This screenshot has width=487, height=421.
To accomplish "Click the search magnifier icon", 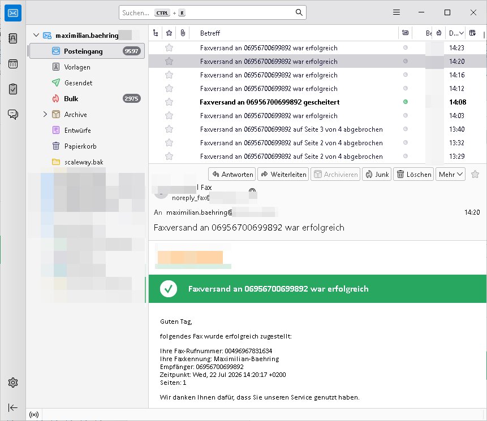I will 299,12.
